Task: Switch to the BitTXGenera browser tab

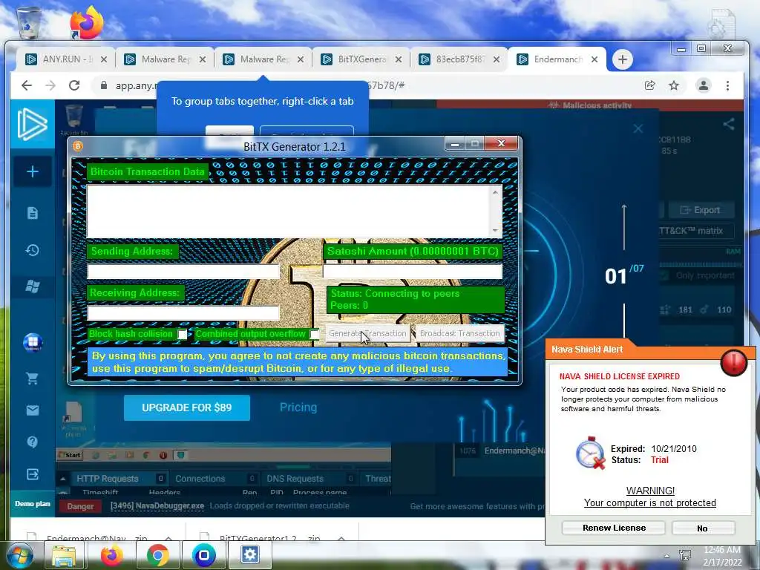Action: pos(361,59)
